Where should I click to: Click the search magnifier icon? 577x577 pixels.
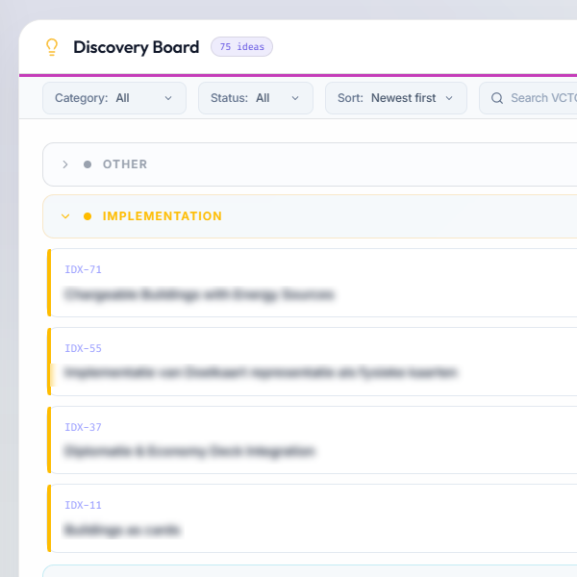(x=497, y=98)
